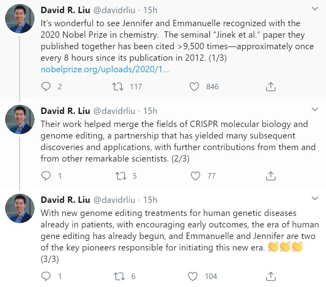Reply to the first tweet about Nobel Prize
This screenshot has width=326, height=287.
pyautogui.click(x=46, y=87)
